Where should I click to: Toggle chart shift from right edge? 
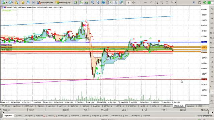tap(115, 2)
